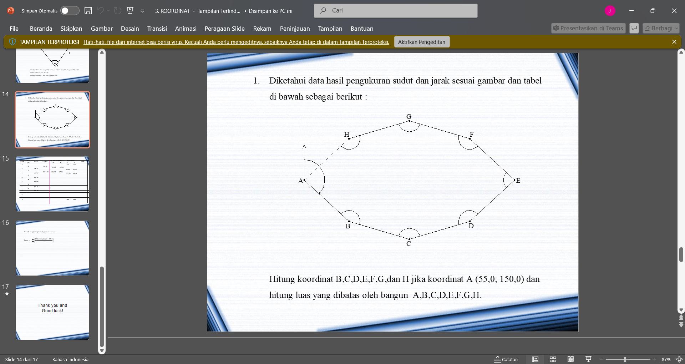Click the slide 17 animation star icon

6,294
